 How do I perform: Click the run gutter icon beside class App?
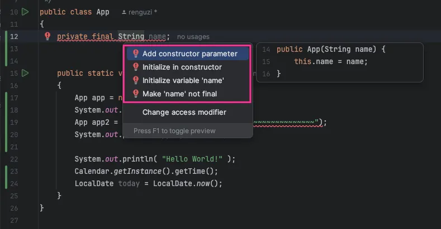[x=26, y=12]
